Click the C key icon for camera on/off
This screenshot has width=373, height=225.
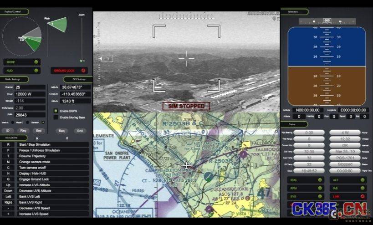click(x=8, y=168)
